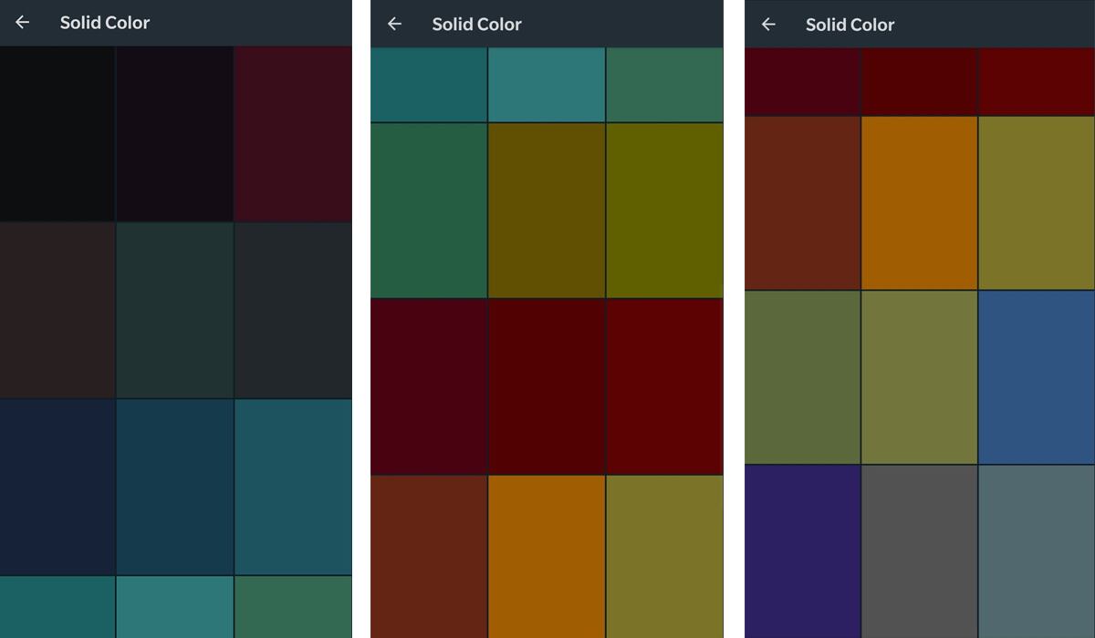Pick the teal swatch in the left panel

point(292,486)
